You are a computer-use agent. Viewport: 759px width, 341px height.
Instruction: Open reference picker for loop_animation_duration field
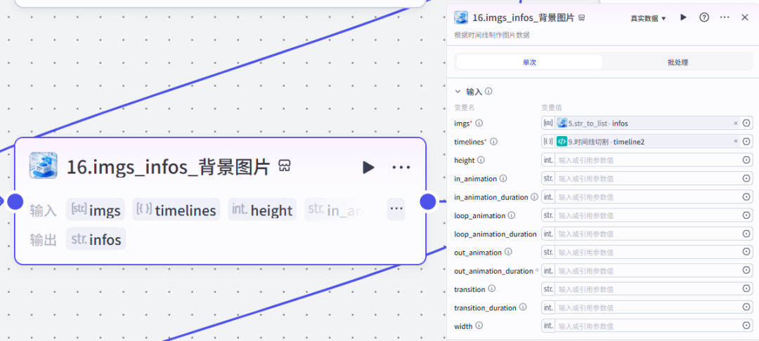[x=746, y=234]
